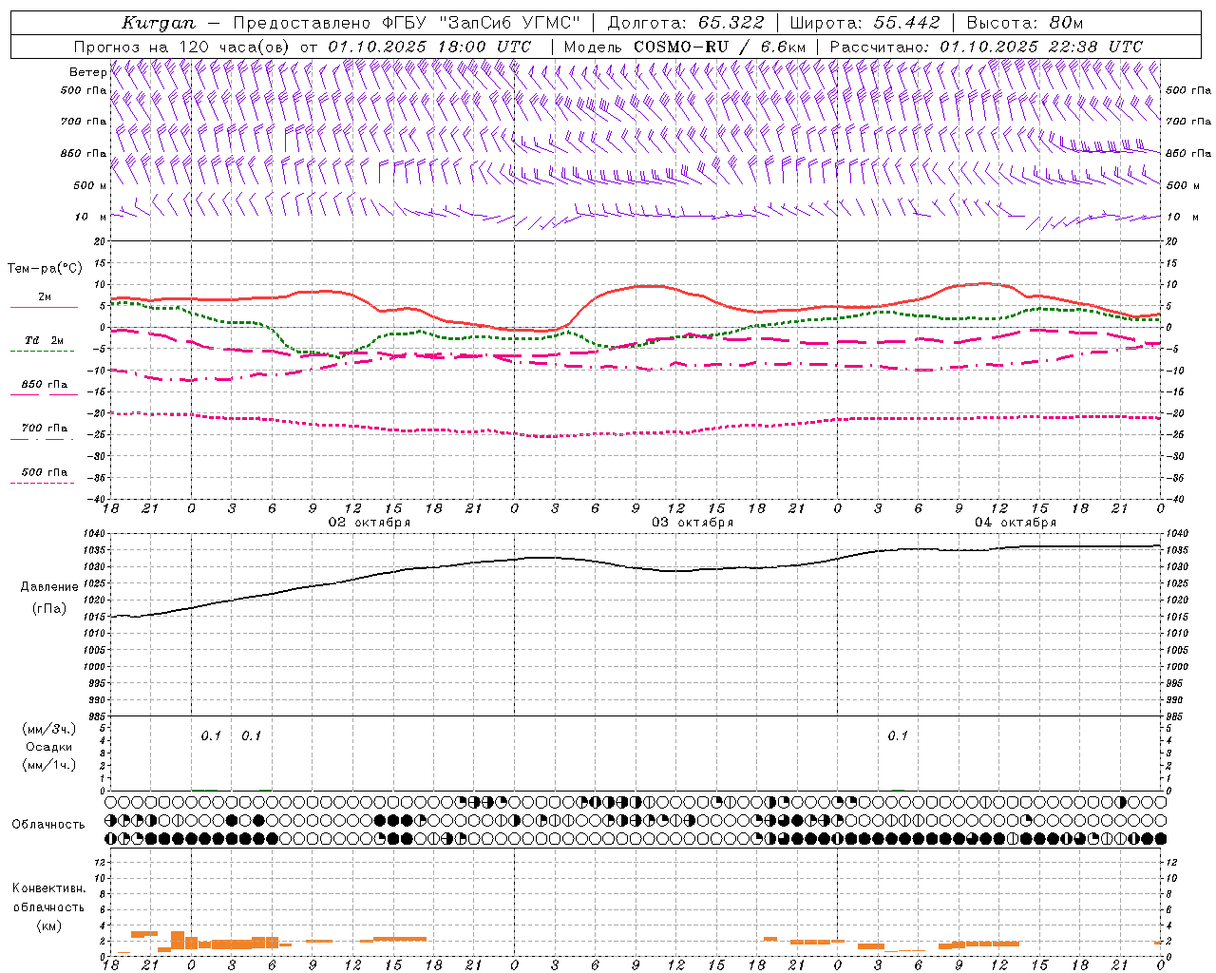Click the "Ветер" wind panel label

[87, 72]
